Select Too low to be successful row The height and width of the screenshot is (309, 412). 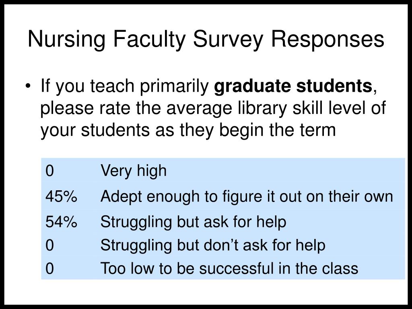click(x=223, y=268)
